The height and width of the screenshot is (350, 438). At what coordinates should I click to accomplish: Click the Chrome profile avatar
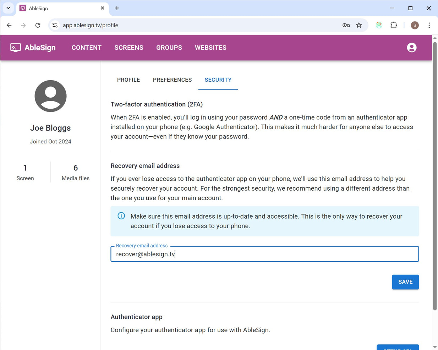tap(415, 25)
